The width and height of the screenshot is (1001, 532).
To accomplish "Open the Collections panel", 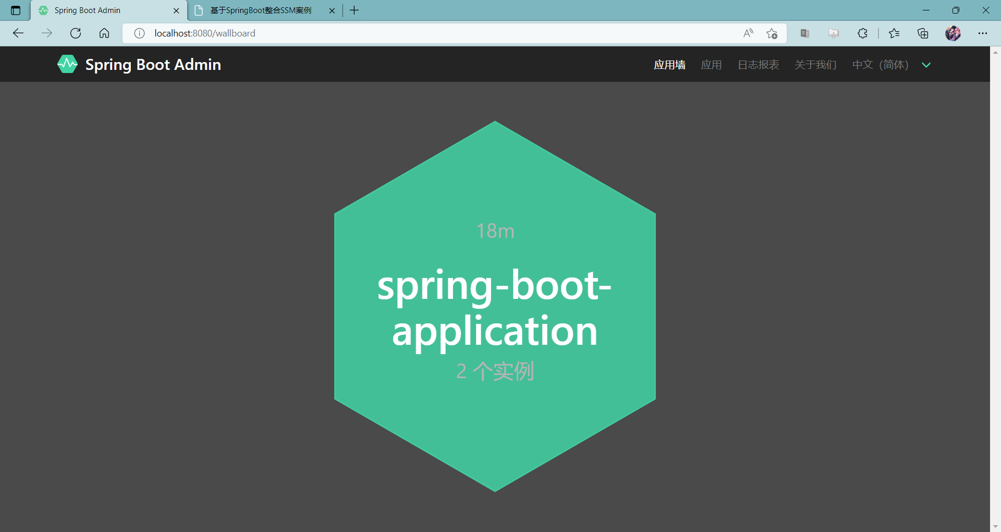I will tap(923, 33).
